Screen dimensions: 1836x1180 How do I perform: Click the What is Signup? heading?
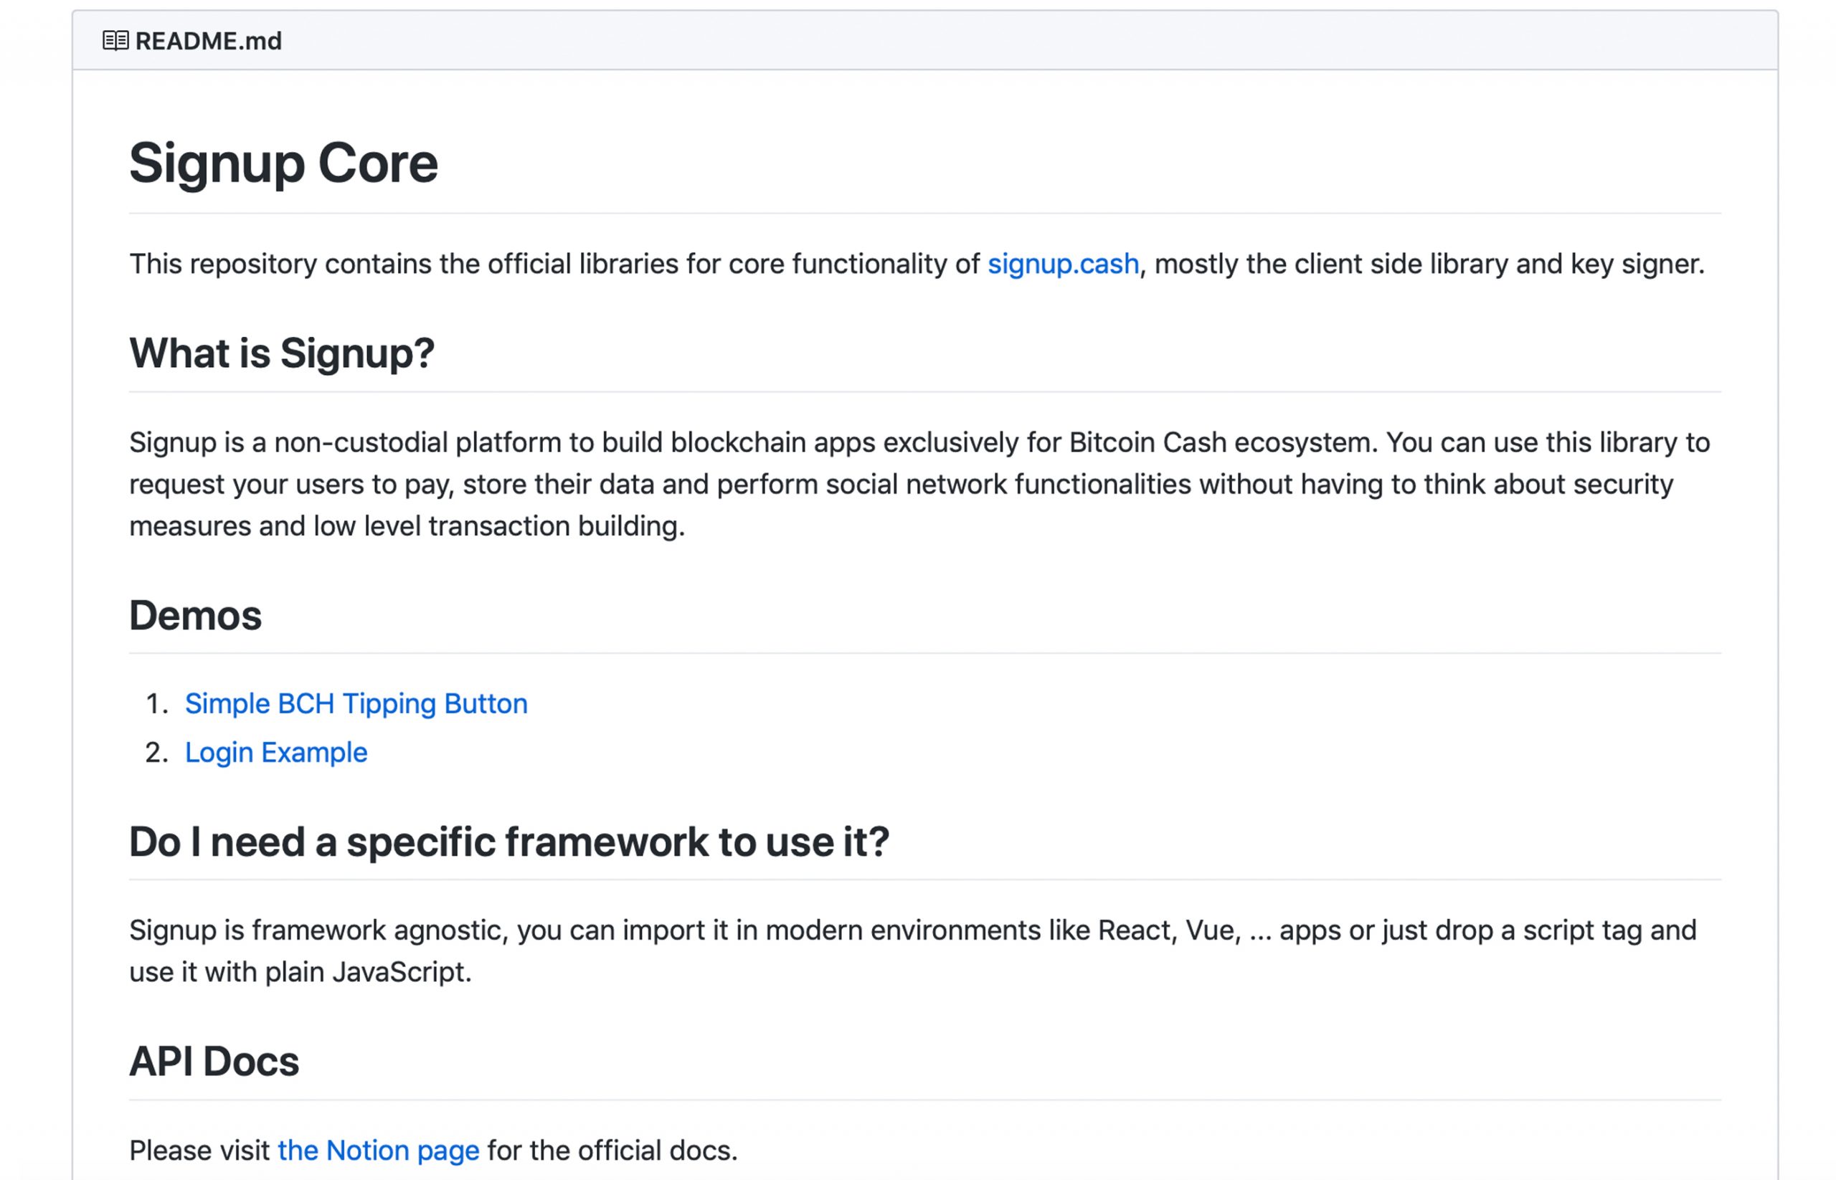(281, 353)
